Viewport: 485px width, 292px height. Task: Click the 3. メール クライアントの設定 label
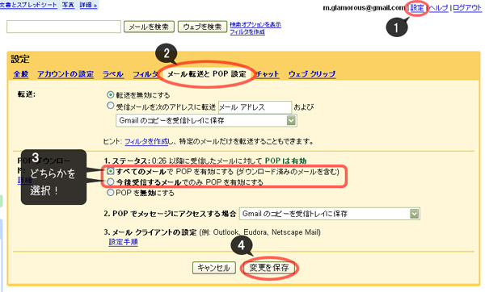(150, 232)
